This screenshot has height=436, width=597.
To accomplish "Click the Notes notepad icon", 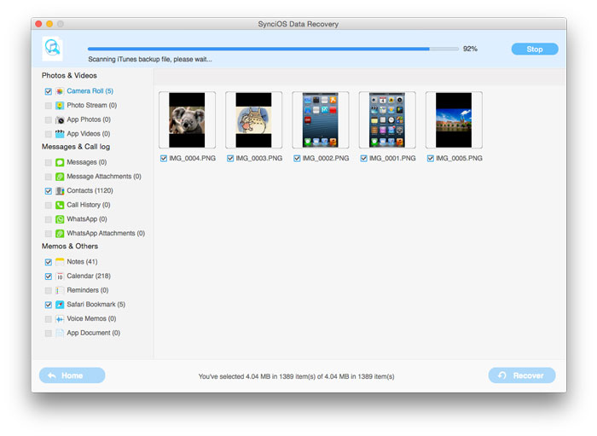I will (60, 262).
